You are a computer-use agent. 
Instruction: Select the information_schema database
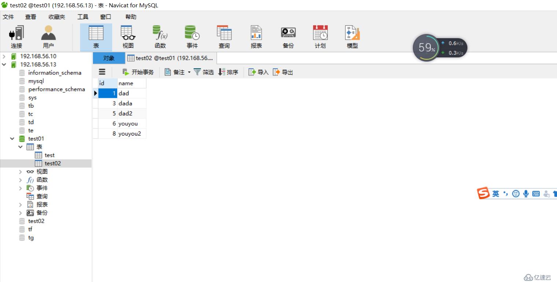pyautogui.click(x=55, y=73)
